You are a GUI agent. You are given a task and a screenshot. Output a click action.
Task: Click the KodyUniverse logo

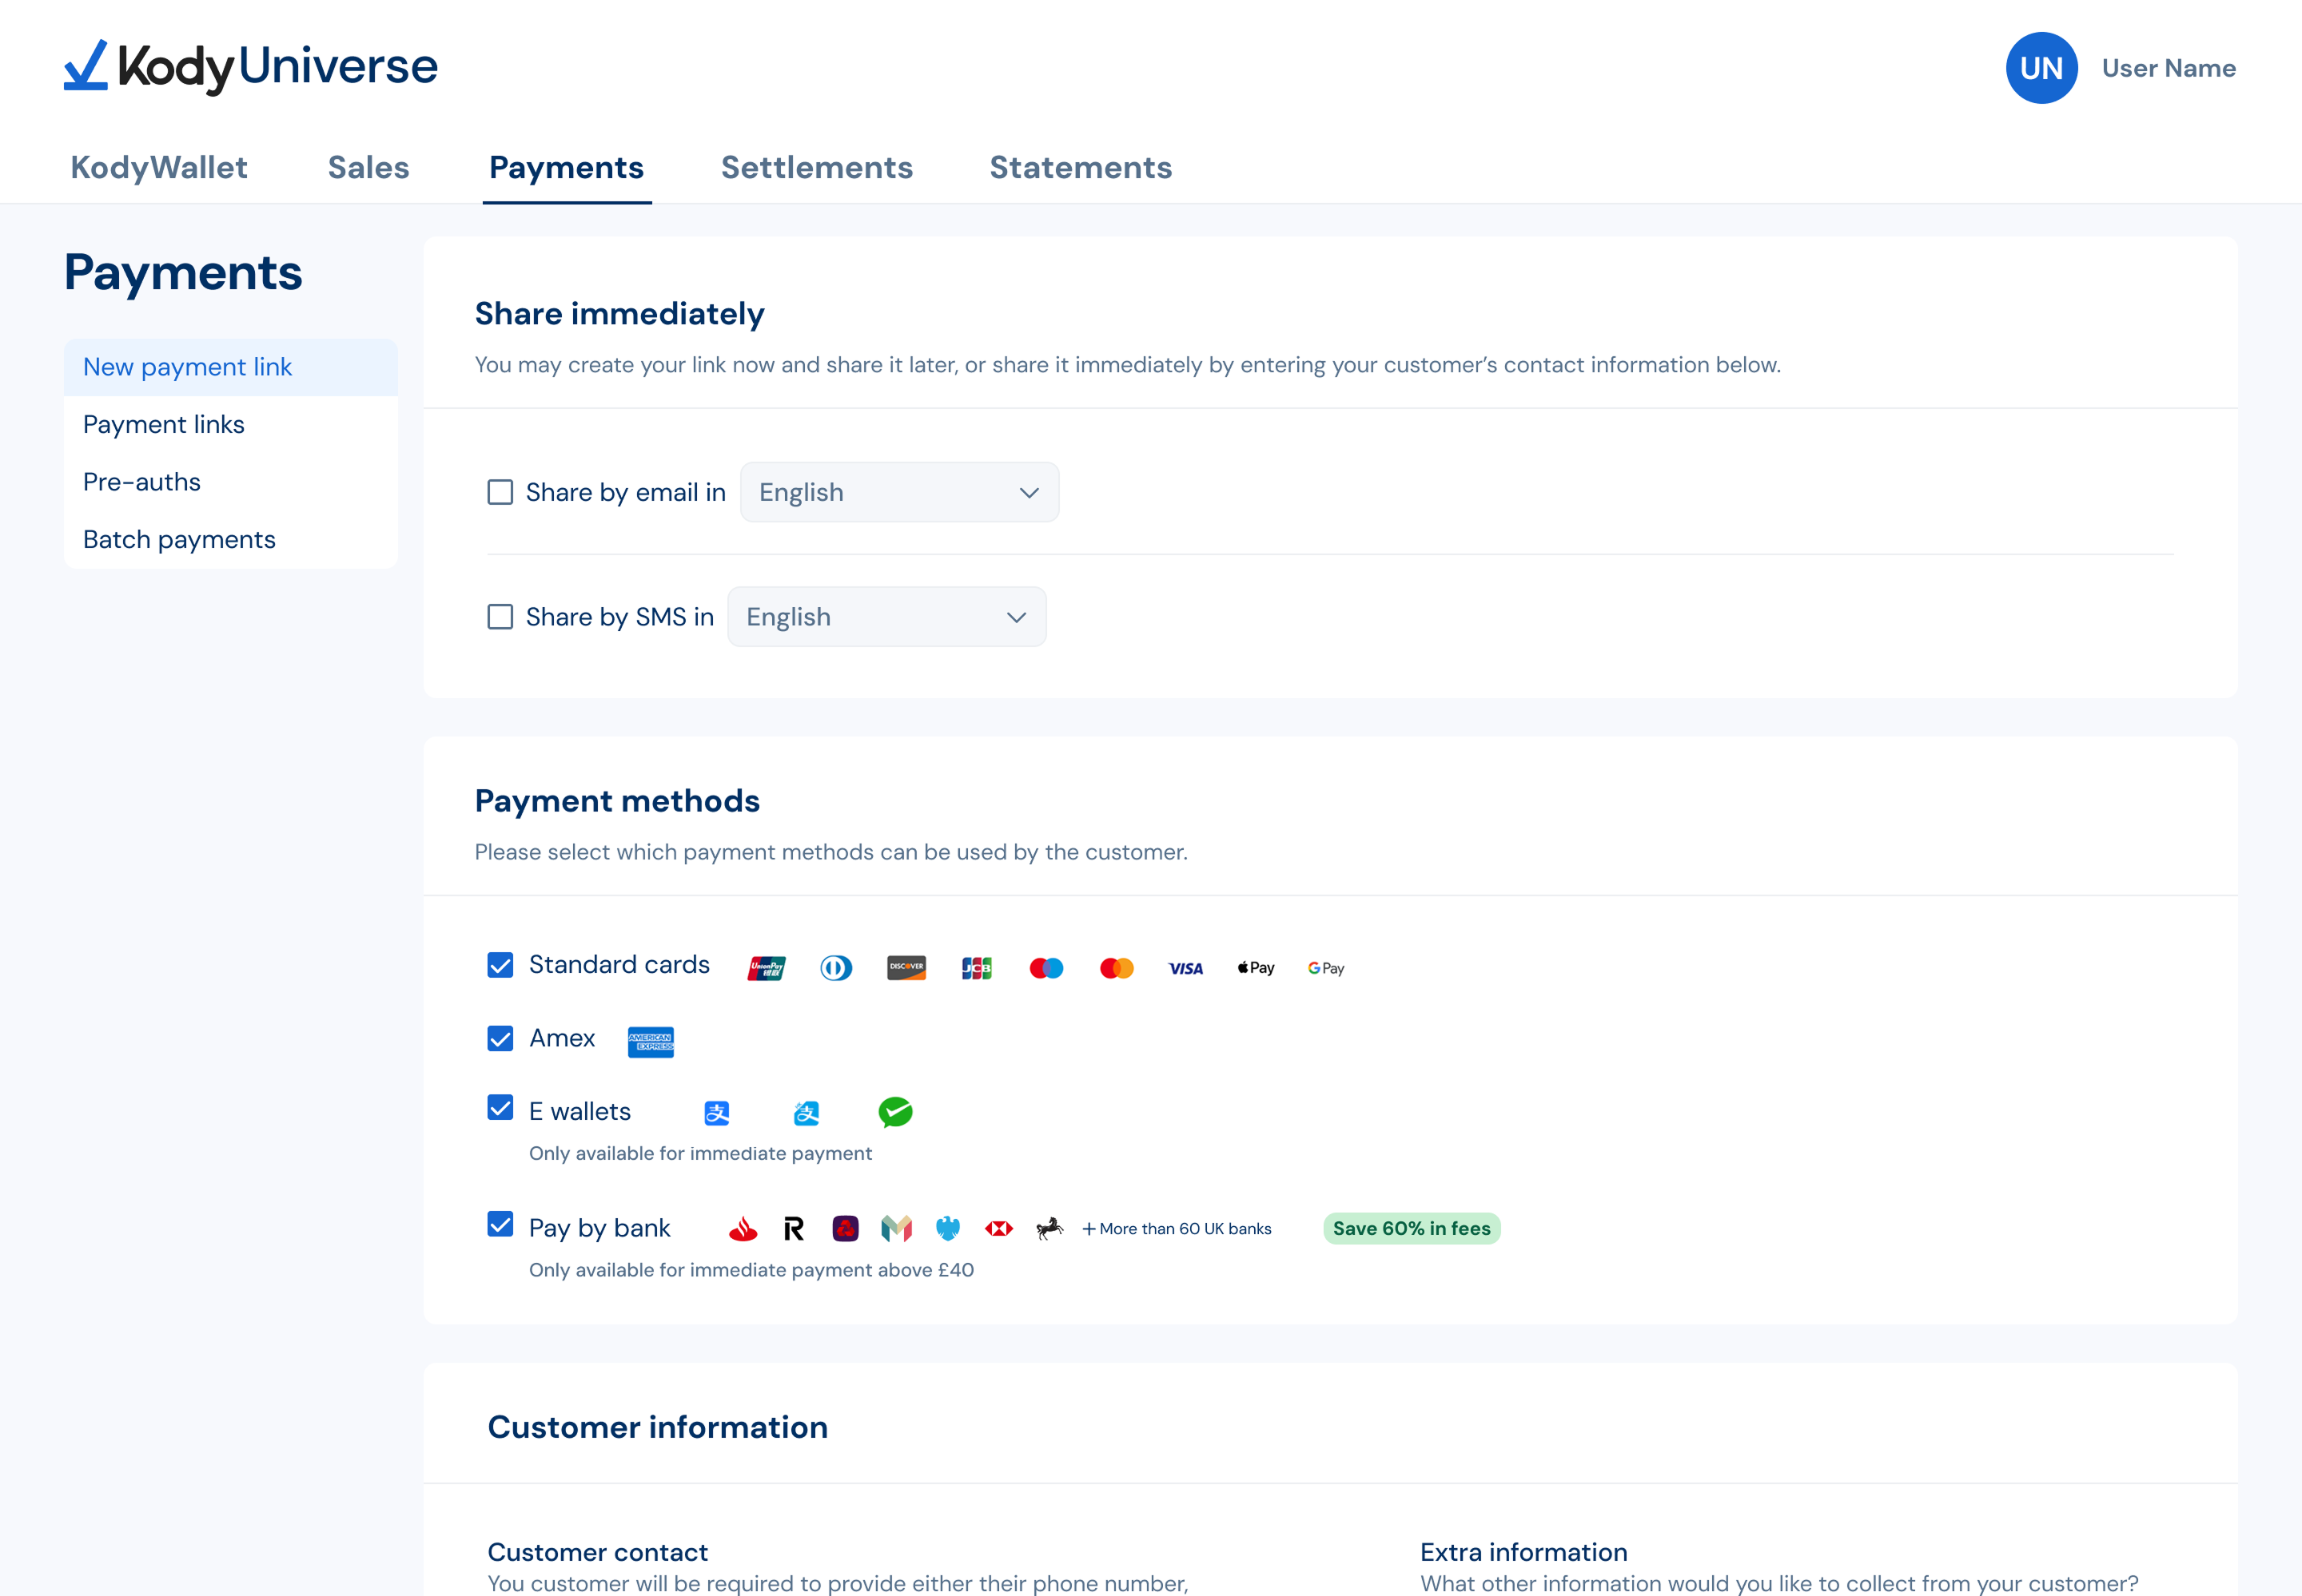point(250,67)
